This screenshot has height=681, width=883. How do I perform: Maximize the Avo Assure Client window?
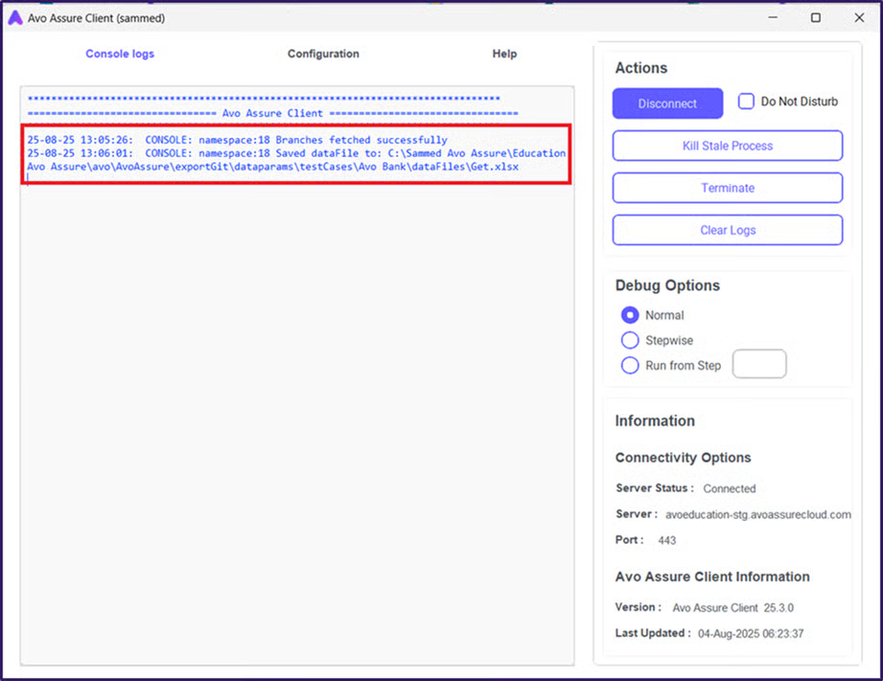pos(815,18)
